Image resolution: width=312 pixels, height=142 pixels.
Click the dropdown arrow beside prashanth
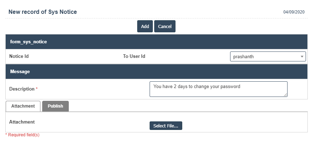[302, 56]
